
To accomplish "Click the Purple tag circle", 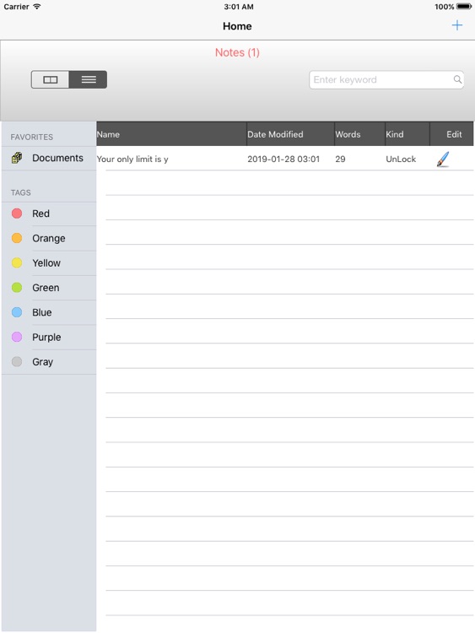I will pyautogui.click(x=17, y=337).
